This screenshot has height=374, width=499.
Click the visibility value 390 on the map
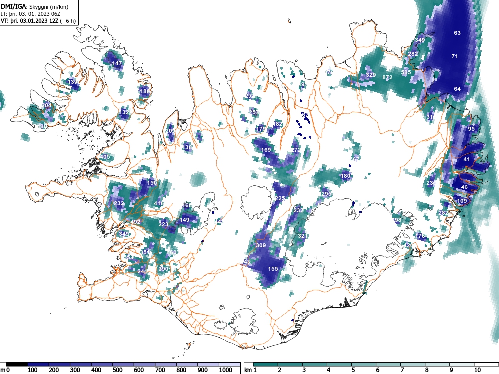(163, 269)
